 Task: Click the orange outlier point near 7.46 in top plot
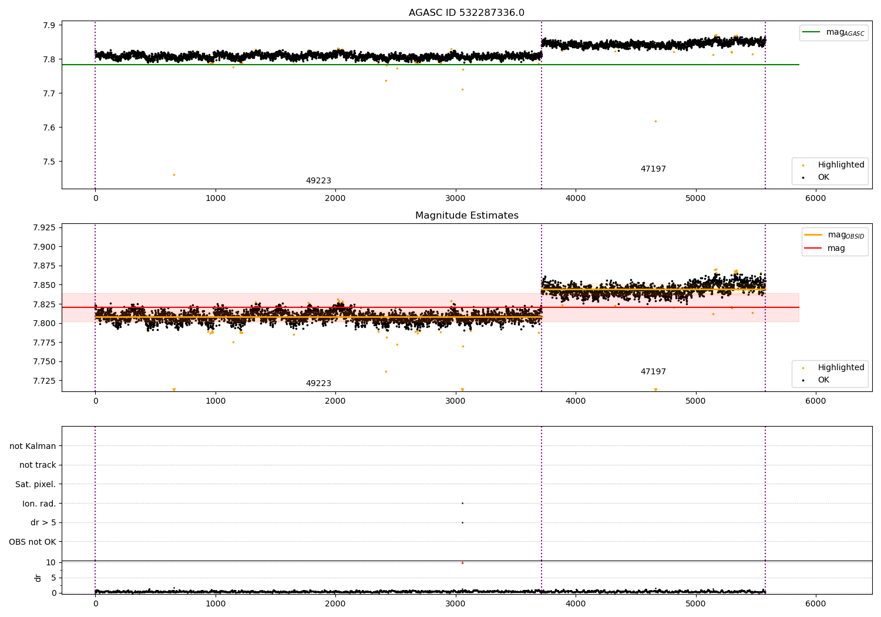pos(174,175)
